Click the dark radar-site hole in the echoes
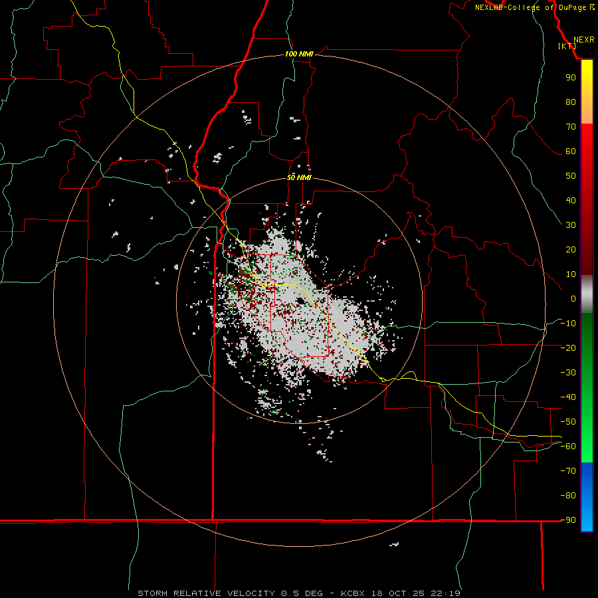Viewport: 598px width, 598px height. 301,301
